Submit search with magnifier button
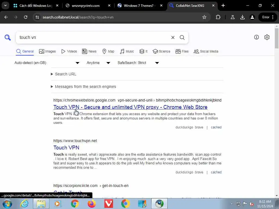This screenshot has width=279, height=209. tap(182, 38)
